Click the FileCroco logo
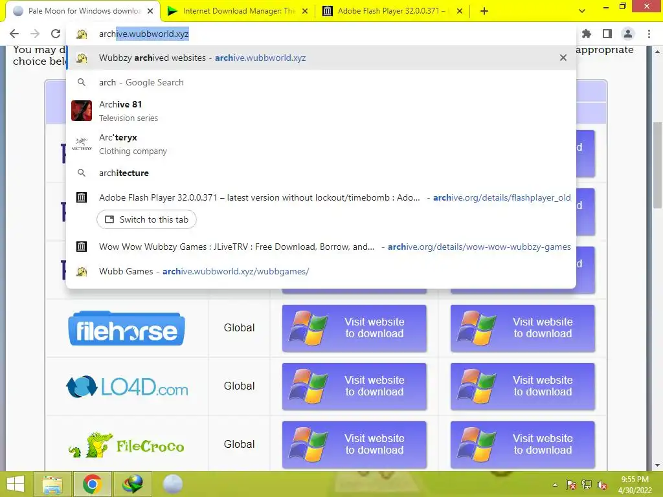This screenshot has width=663, height=497. [x=126, y=445]
